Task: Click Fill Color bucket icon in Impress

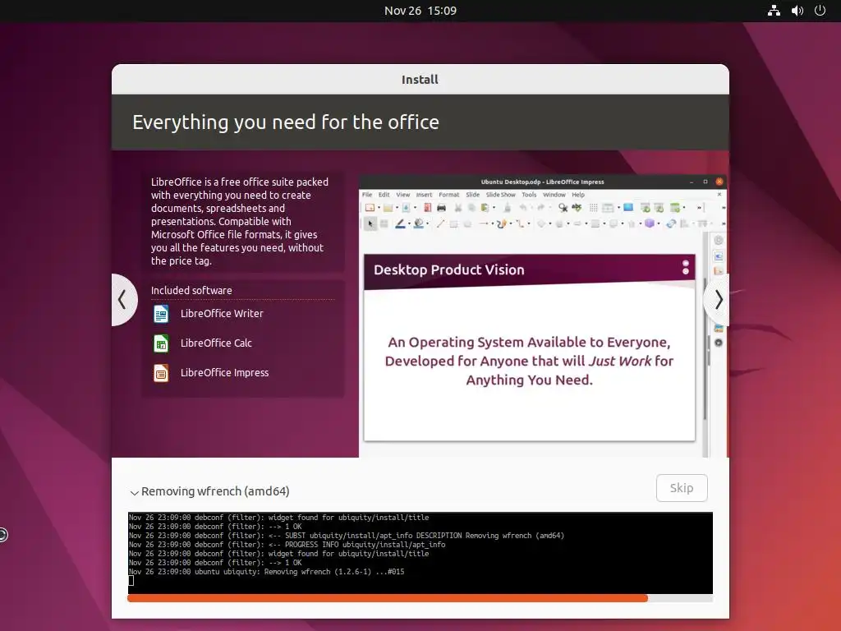Action: (418, 223)
